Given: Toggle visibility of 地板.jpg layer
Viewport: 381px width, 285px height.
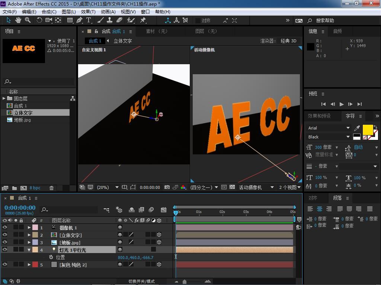Looking at the screenshot, I should pyautogui.click(x=5, y=242).
